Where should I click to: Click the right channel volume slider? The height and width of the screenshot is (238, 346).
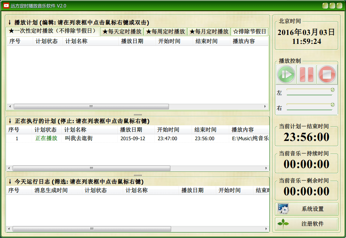pos(310,107)
